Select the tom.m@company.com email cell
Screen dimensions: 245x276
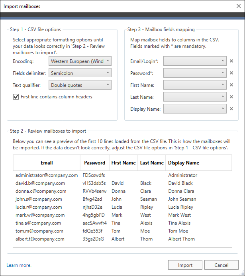(39, 231)
